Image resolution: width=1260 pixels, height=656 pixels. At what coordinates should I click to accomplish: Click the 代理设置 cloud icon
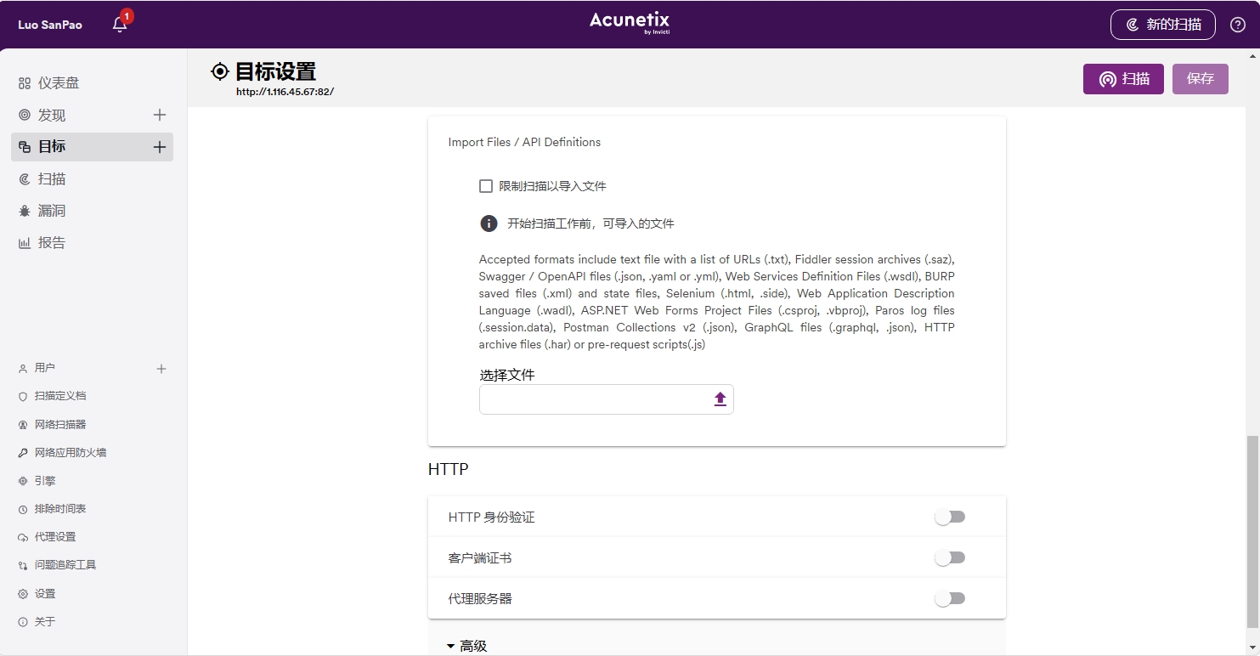23,538
